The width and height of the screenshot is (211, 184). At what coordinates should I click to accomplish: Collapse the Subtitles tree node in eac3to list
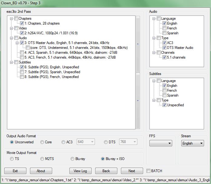click(12, 62)
